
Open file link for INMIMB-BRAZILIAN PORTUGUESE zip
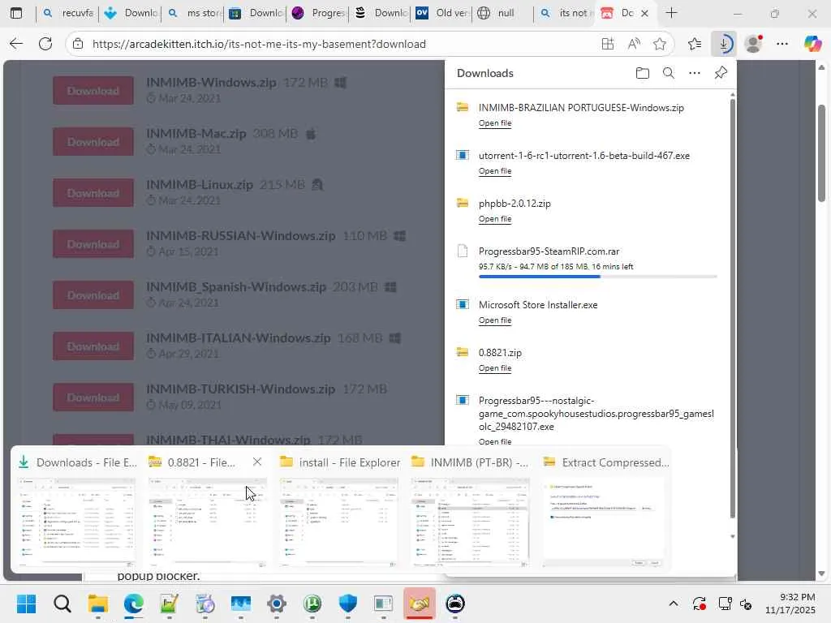[495, 123]
